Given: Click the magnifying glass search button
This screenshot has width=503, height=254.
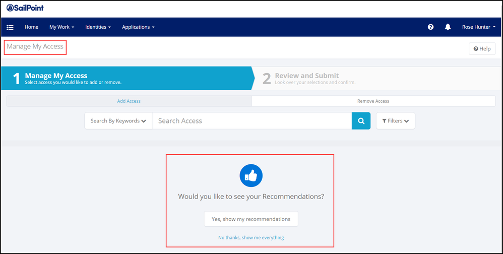Looking at the screenshot, I should pyautogui.click(x=361, y=121).
